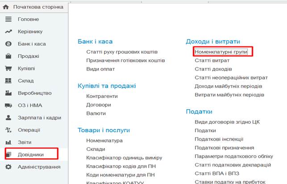
Task: Click the Керівнику trend chart icon
Action: pos(8,32)
